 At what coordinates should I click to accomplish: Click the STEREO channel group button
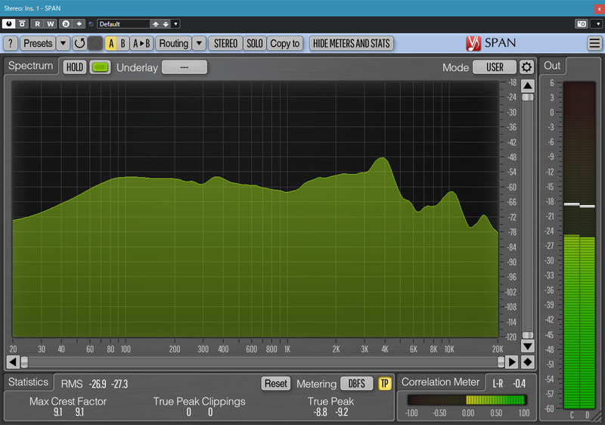pos(225,43)
